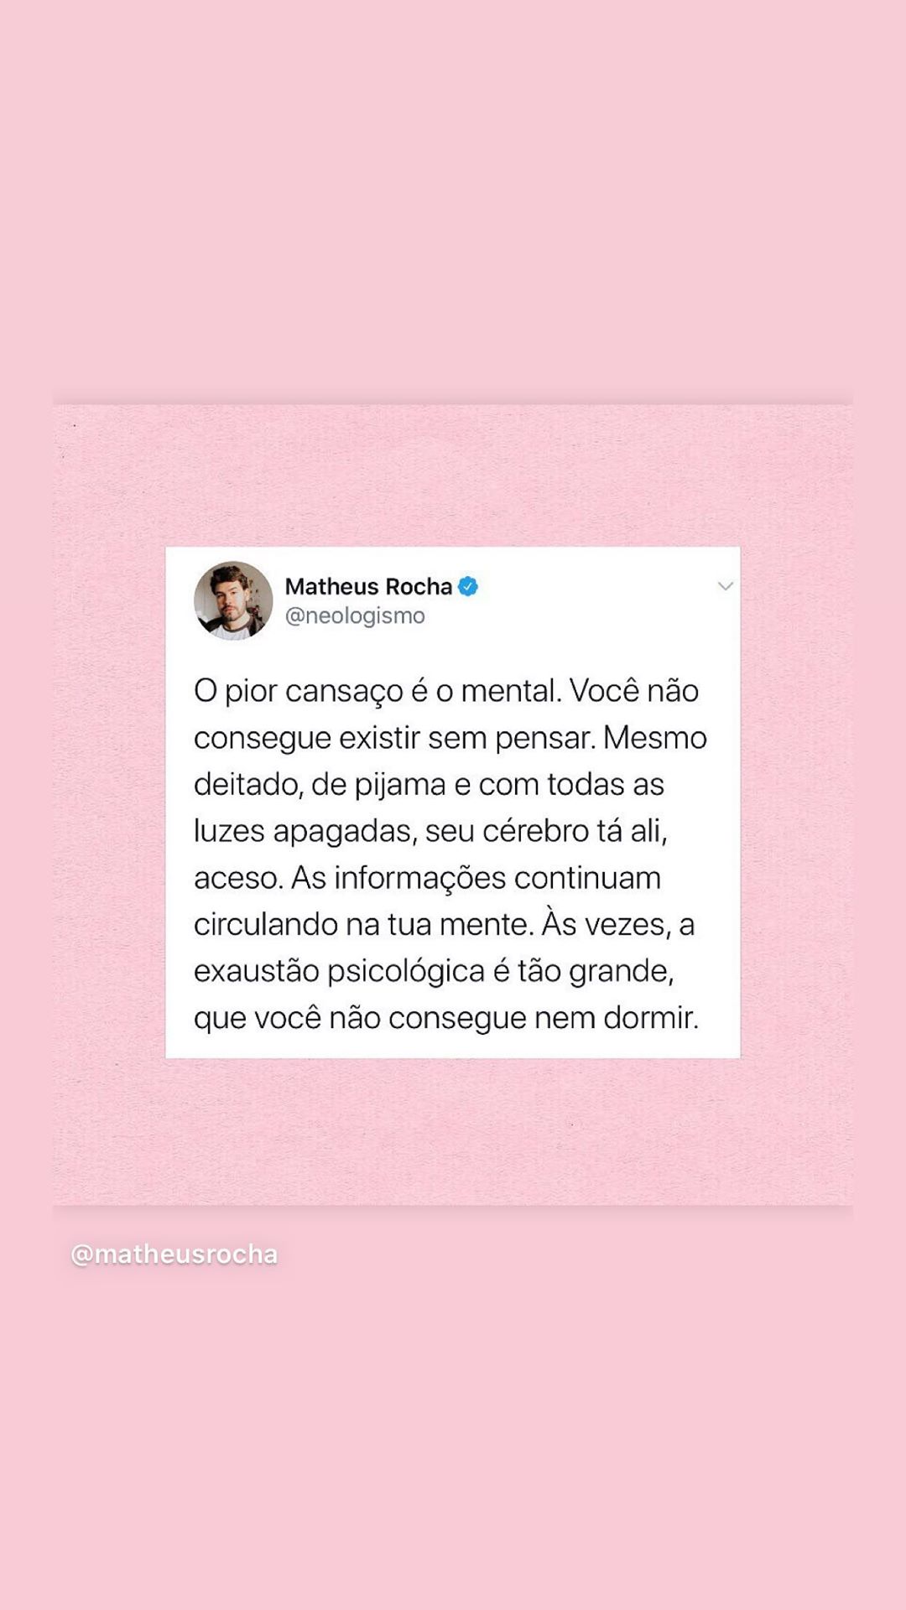The image size is (906, 1610).
Task: Click the word 'cérebro' in the tweet
Action: pyautogui.click(x=536, y=831)
